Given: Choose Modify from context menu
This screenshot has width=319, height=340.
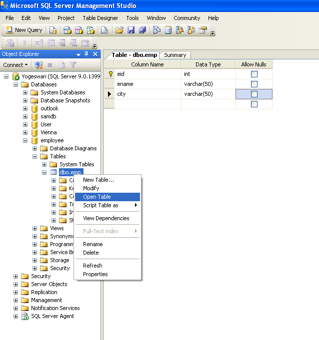Looking at the screenshot, I should 107,188.
